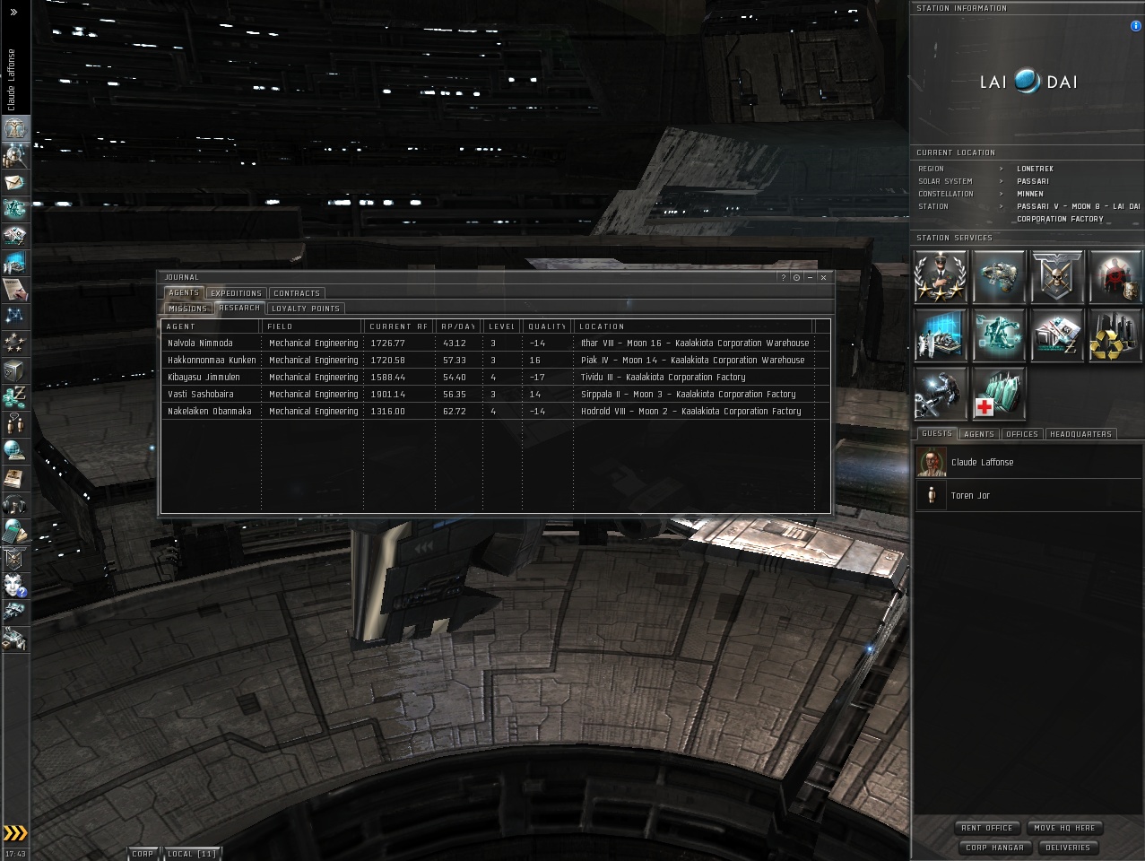Screen dimensions: 1145x861
Task: Select the Nalvola Nimmoda agent row
Action: [495, 343]
